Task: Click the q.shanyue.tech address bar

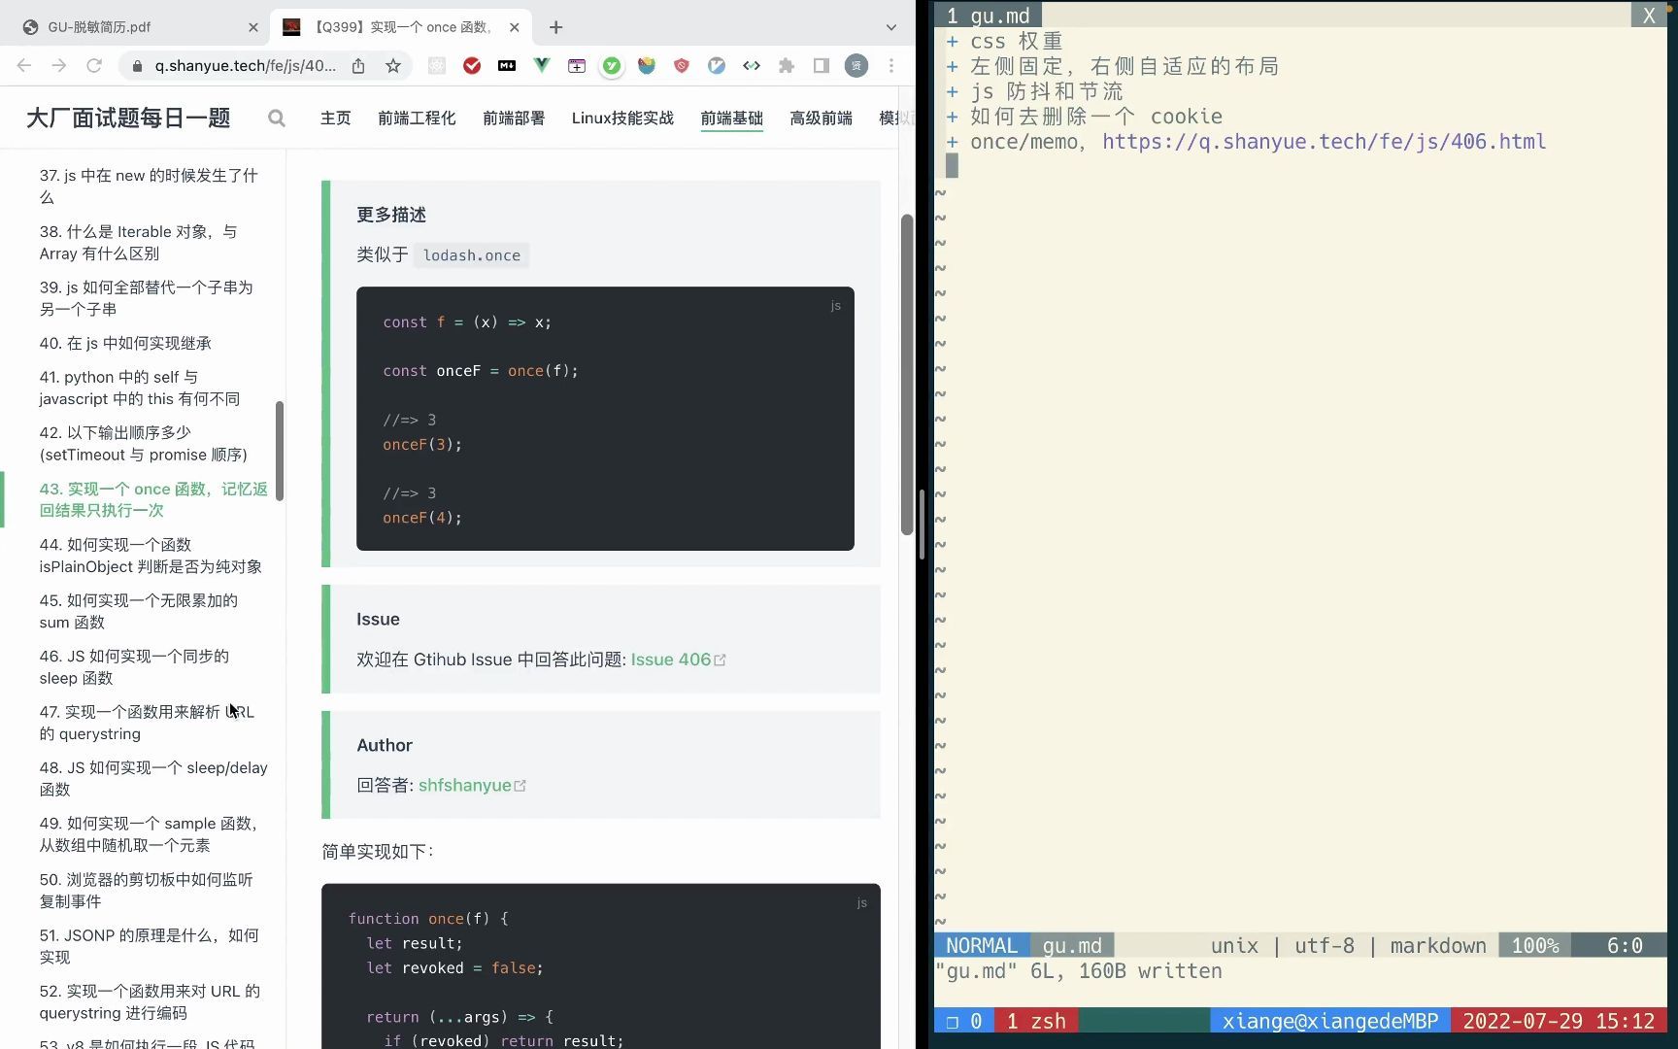Action: tap(245, 65)
